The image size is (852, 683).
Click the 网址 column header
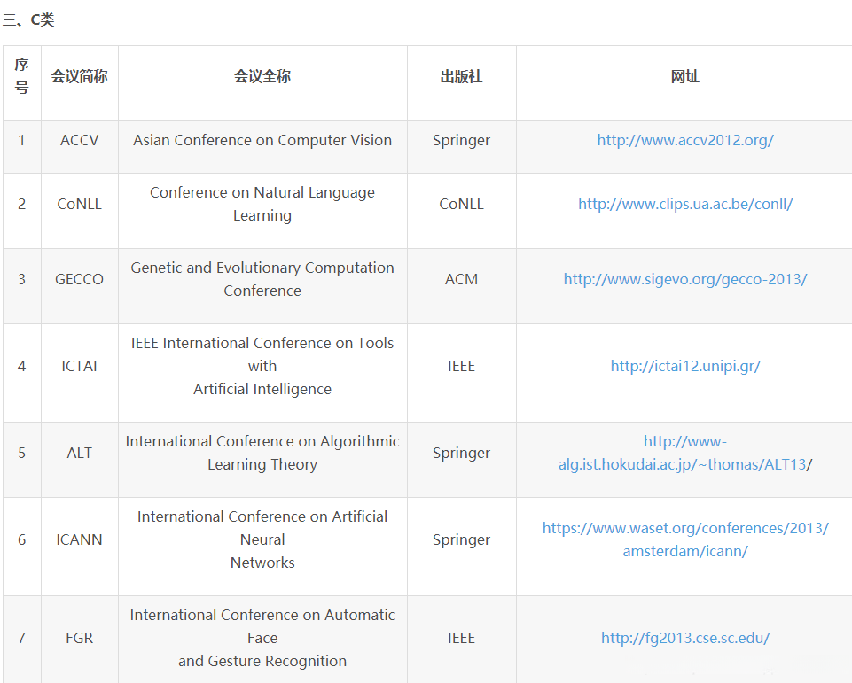click(x=684, y=77)
